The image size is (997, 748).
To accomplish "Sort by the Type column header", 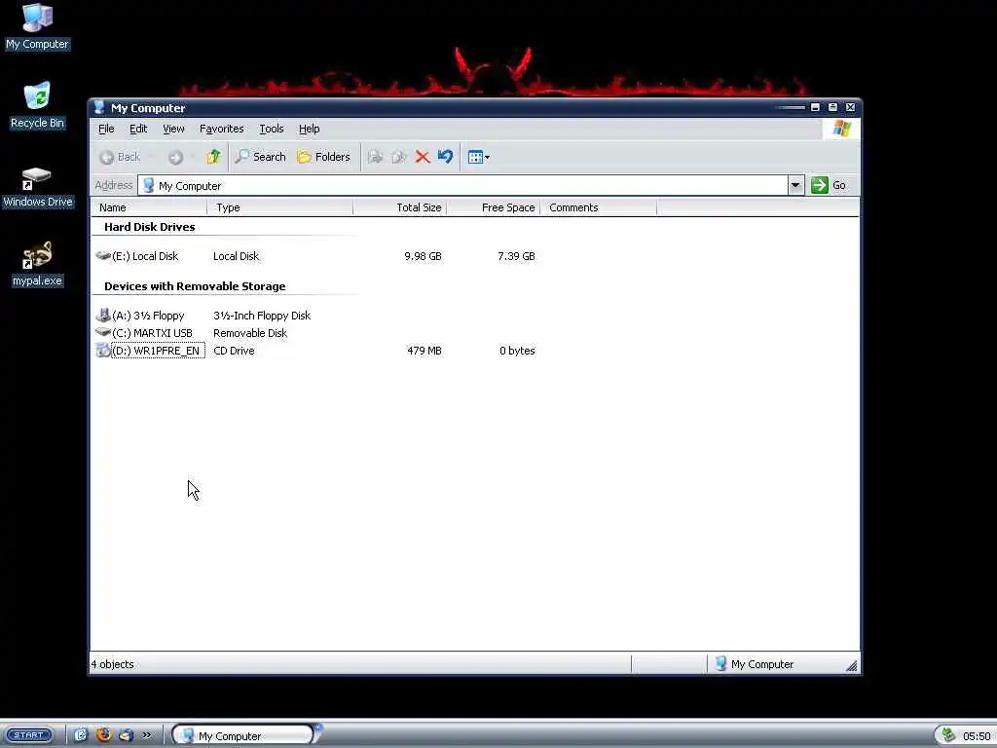I will 279,208.
